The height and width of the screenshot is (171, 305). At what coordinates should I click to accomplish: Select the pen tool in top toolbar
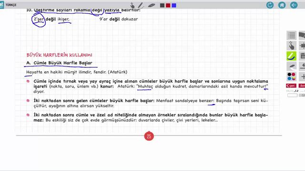tap(141, 5)
